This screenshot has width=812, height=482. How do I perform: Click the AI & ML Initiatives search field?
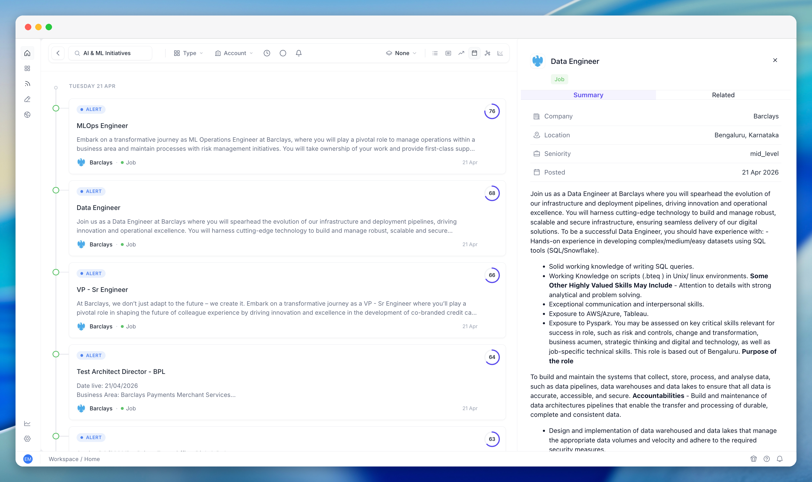point(110,53)
